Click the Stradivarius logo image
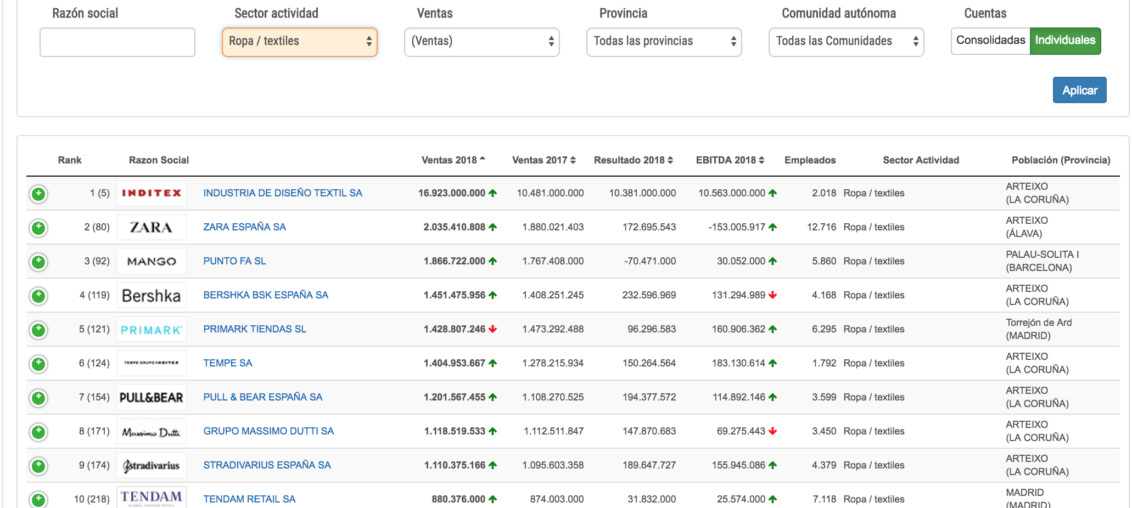The width and height of the screenshot is (1132, 508). [152, 465]
